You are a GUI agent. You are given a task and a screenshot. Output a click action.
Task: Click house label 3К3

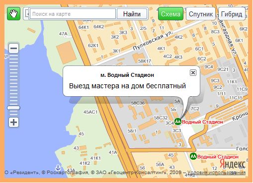coord(123,33)
